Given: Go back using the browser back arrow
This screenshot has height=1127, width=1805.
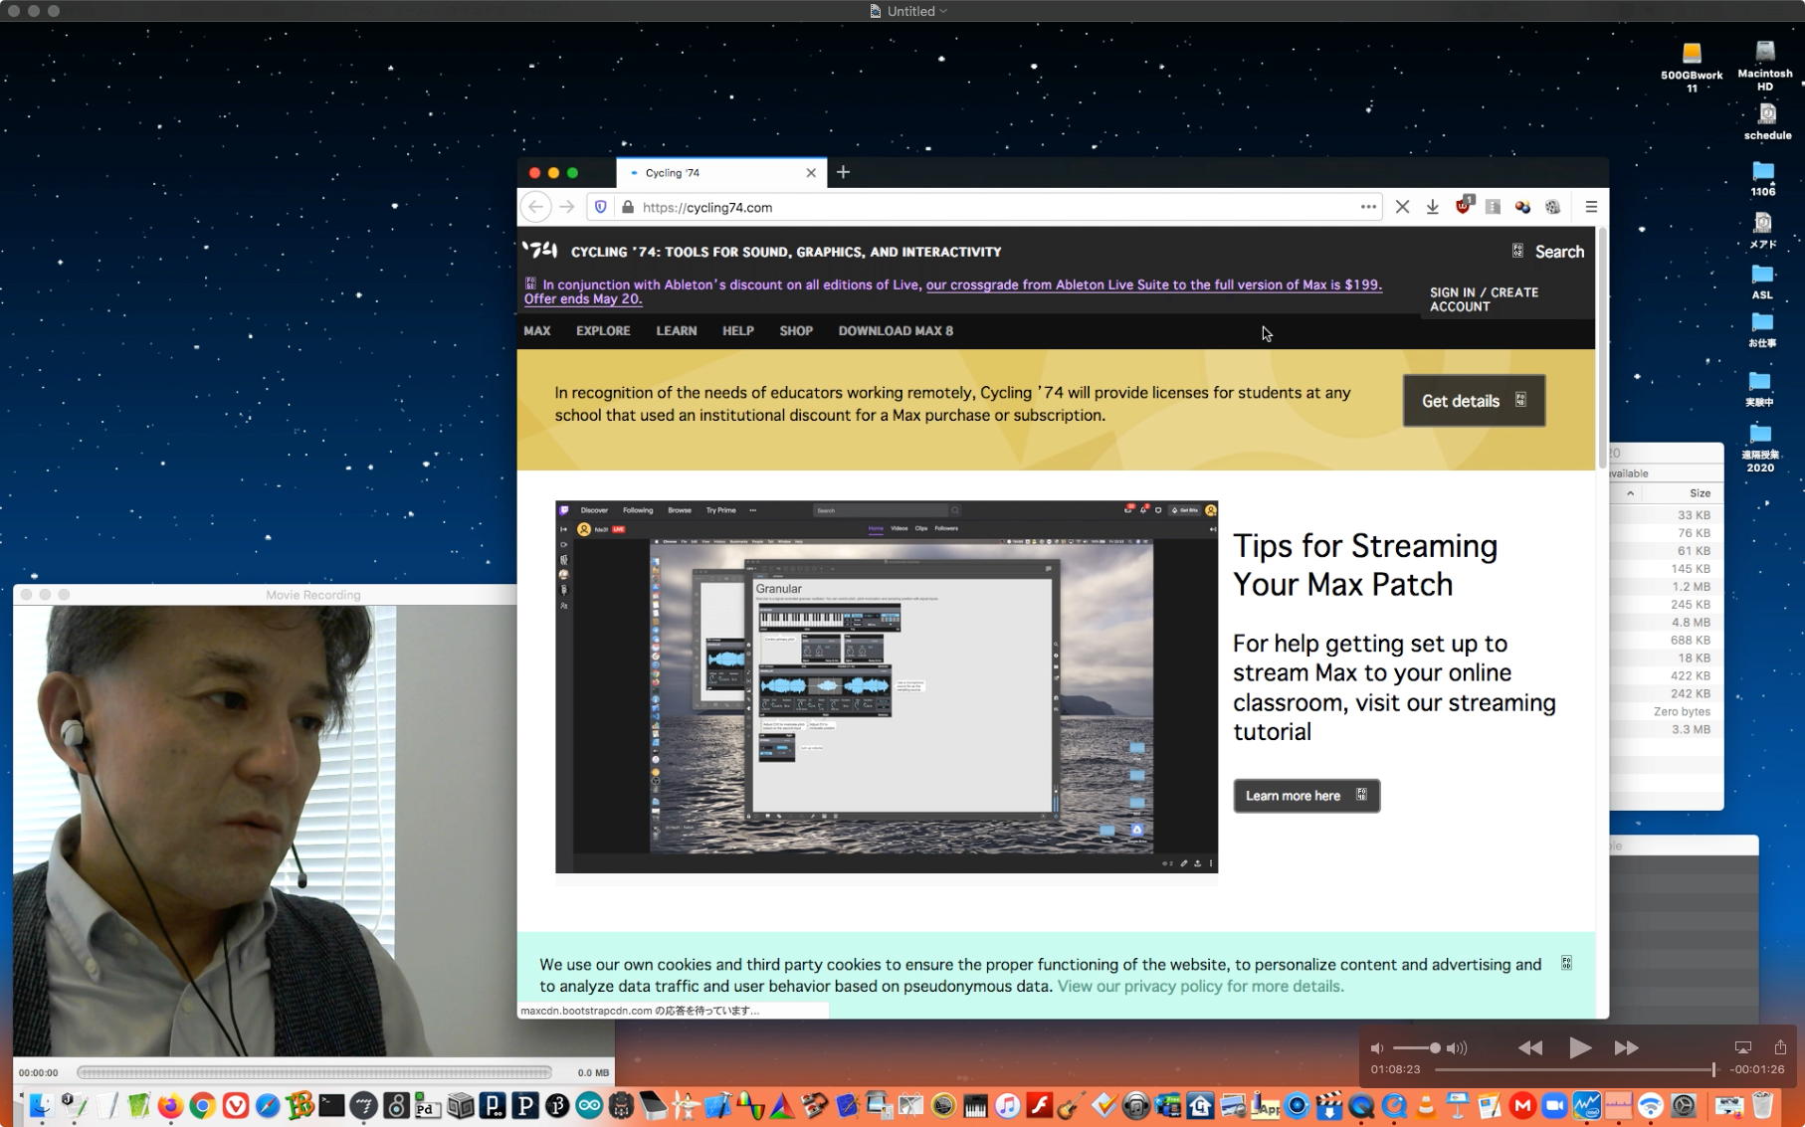Looking at the screenshot, I should (536, 207).
